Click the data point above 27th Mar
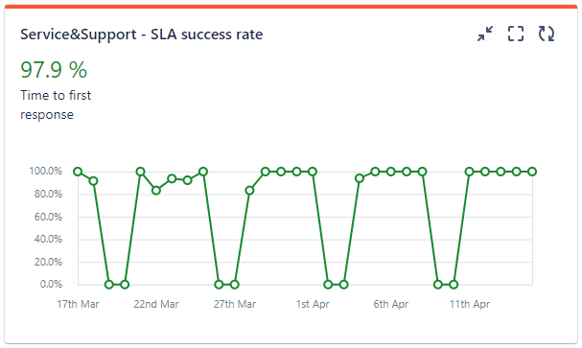 (x=234, y=285)
